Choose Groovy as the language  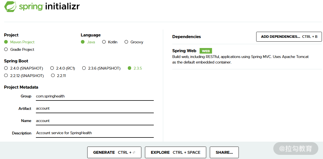coord(126,42)
